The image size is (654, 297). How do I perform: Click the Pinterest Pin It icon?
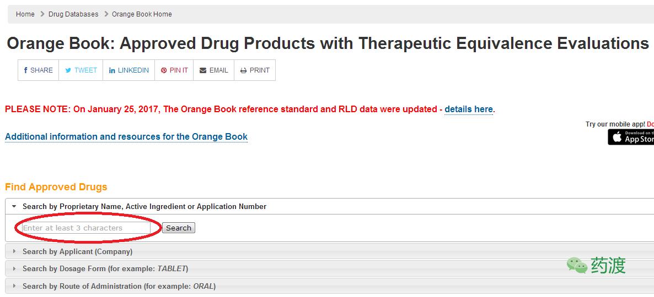click(x=164, y=70)
